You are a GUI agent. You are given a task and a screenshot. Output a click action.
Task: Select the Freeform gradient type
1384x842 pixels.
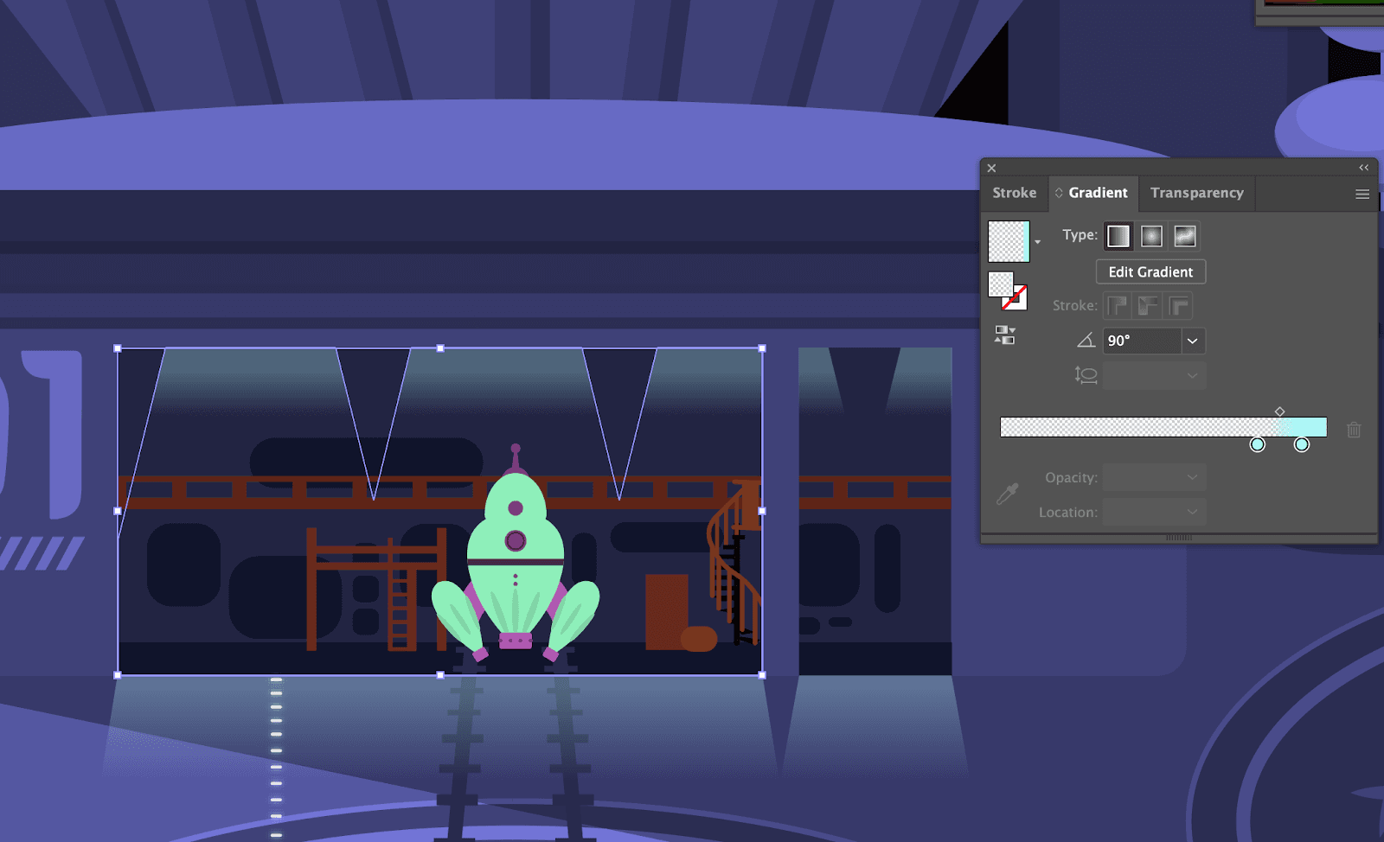pyautogui.click(x=1184, y=235)
